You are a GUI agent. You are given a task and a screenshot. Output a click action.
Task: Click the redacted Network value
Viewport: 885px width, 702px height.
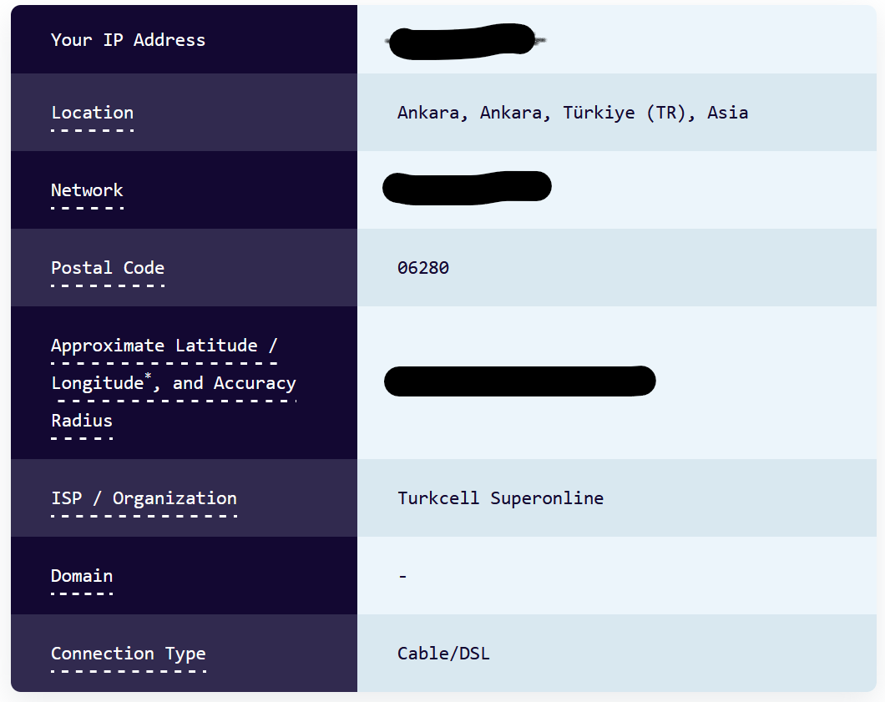point(467,187)
